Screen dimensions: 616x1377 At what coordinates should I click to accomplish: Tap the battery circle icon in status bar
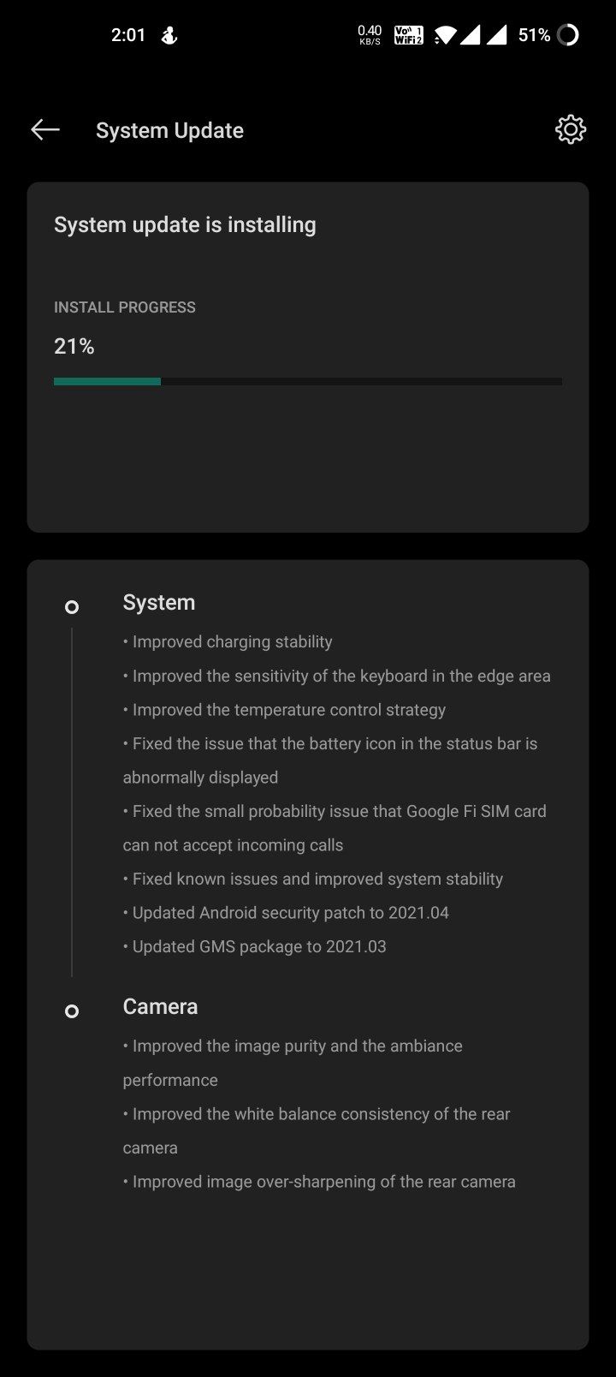click(567, 35)
